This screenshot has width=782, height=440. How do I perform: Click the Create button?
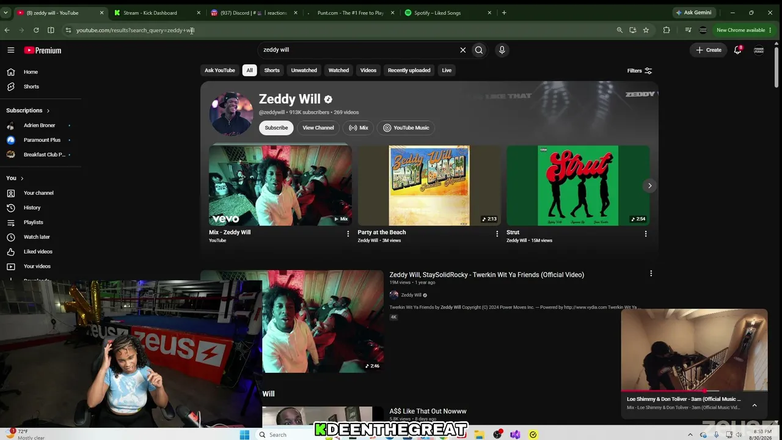tap(709, 50)
